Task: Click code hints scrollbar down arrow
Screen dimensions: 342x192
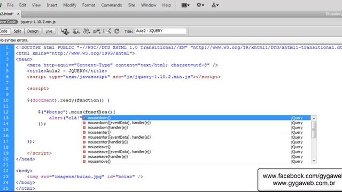Action: click(x=314, y=161)
